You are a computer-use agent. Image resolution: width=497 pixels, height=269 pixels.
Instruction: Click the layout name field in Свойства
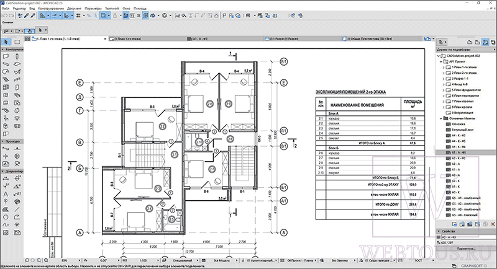pyautogui.click(x=468, y=237)
